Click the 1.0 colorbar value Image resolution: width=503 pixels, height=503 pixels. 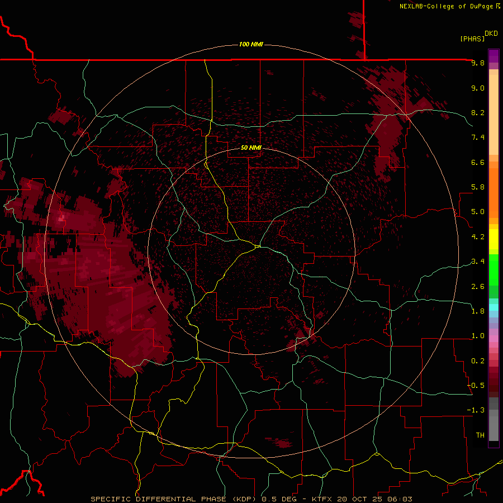pos(478,336)
